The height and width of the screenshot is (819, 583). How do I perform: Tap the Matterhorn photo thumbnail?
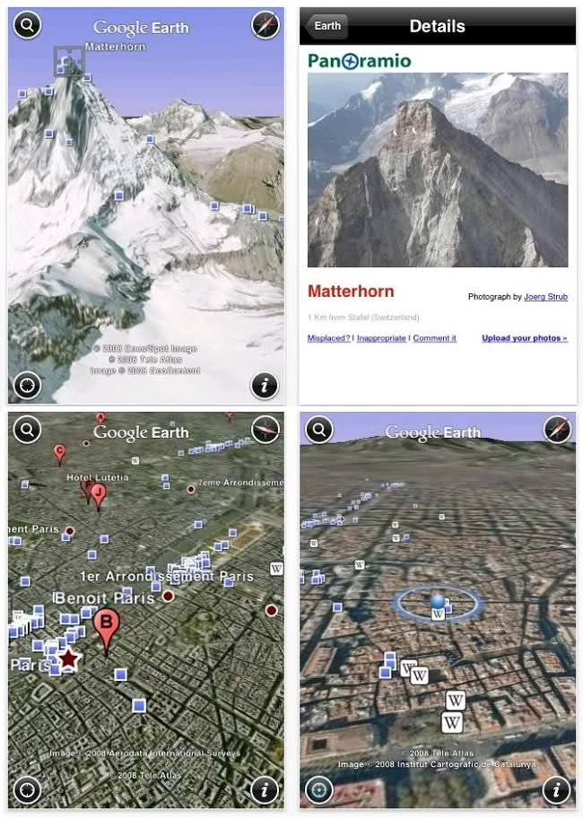(x=438, y=170)
